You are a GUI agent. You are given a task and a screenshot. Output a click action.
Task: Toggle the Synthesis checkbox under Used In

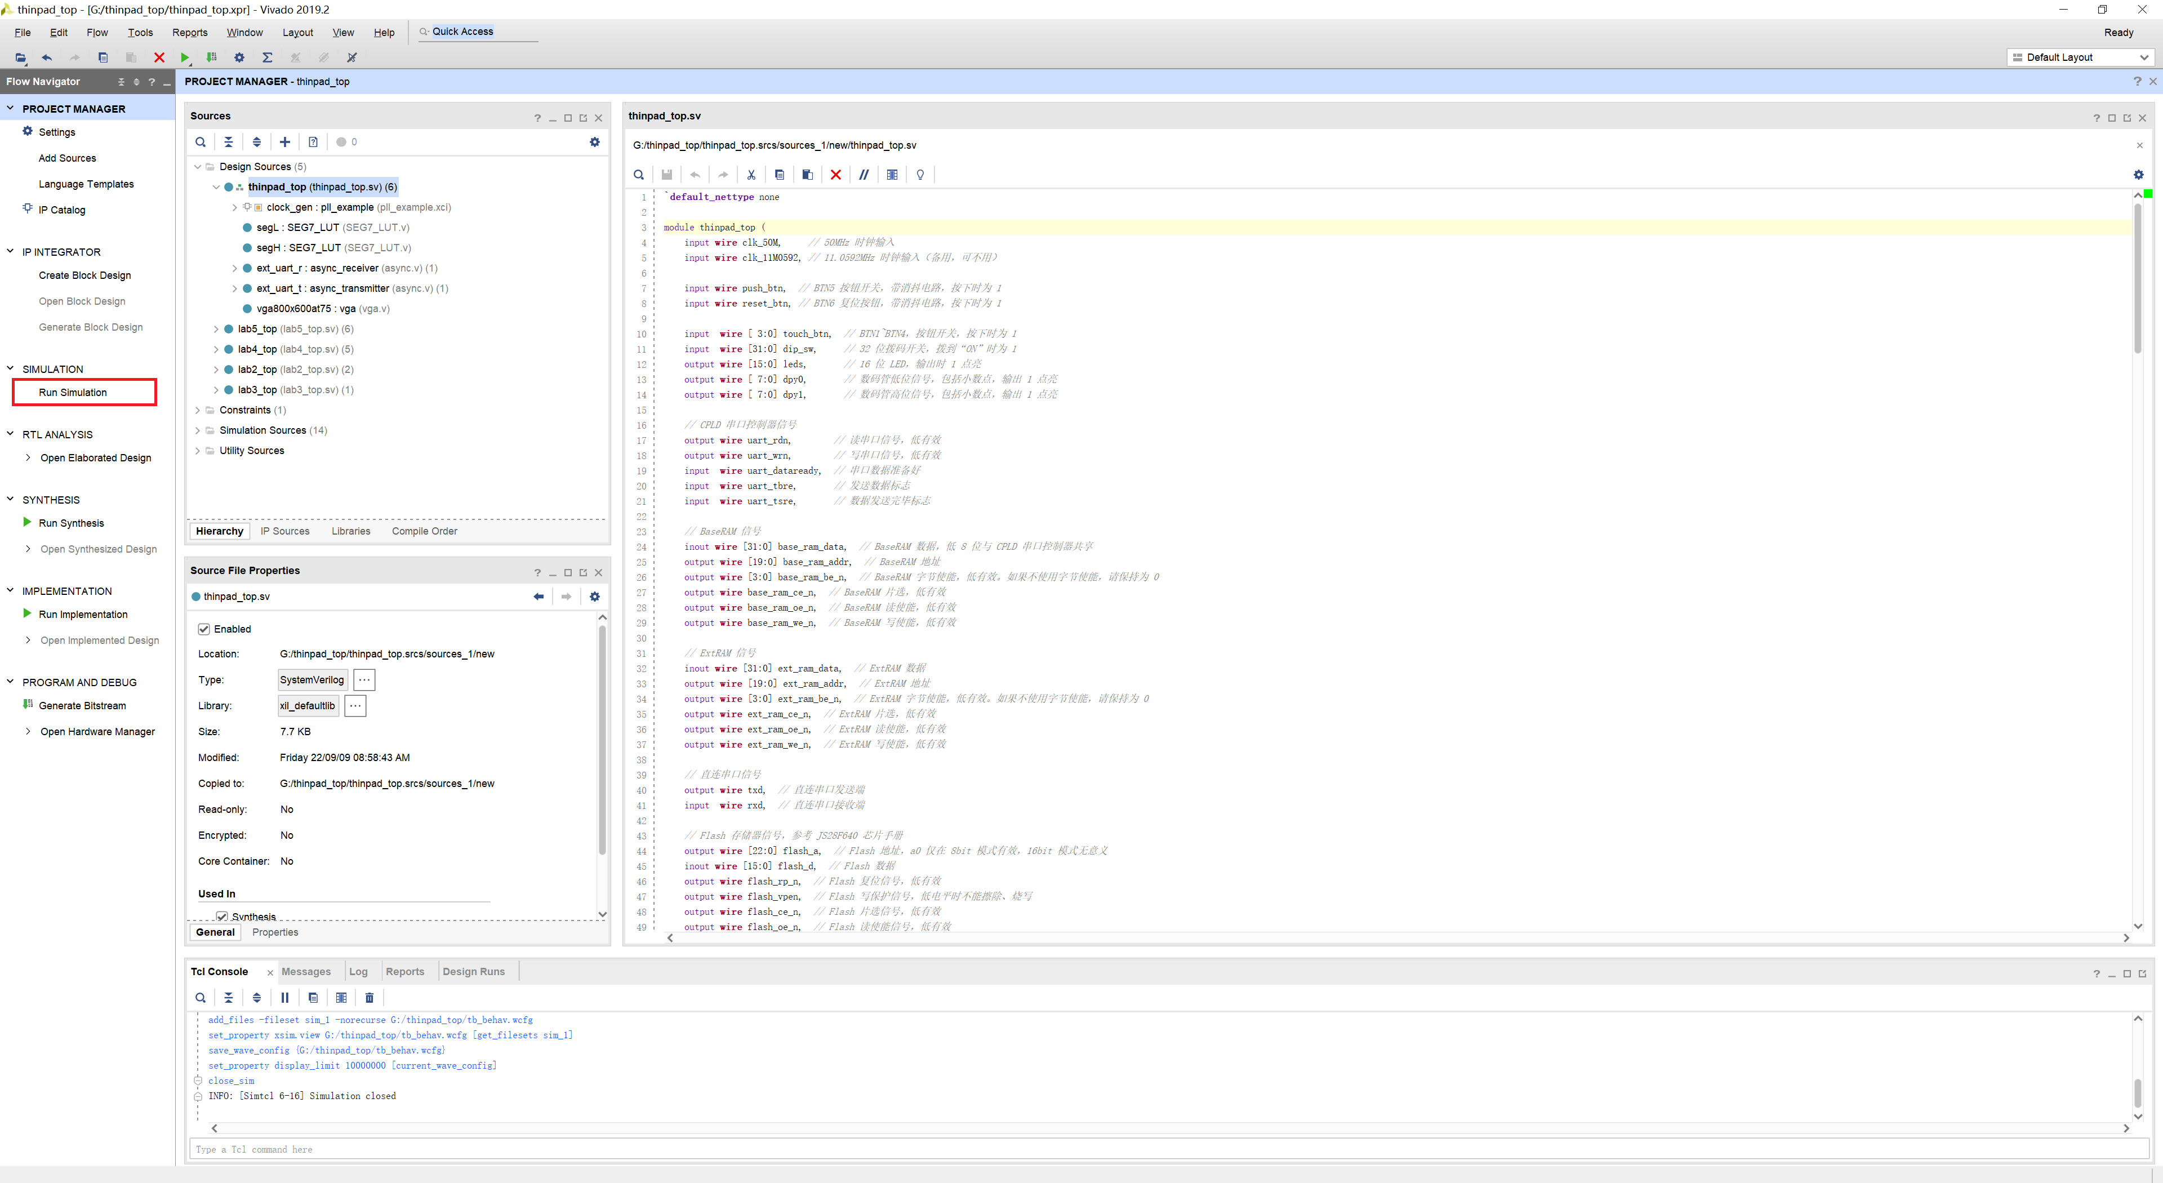pyautogui.click(x=222, y=916)
